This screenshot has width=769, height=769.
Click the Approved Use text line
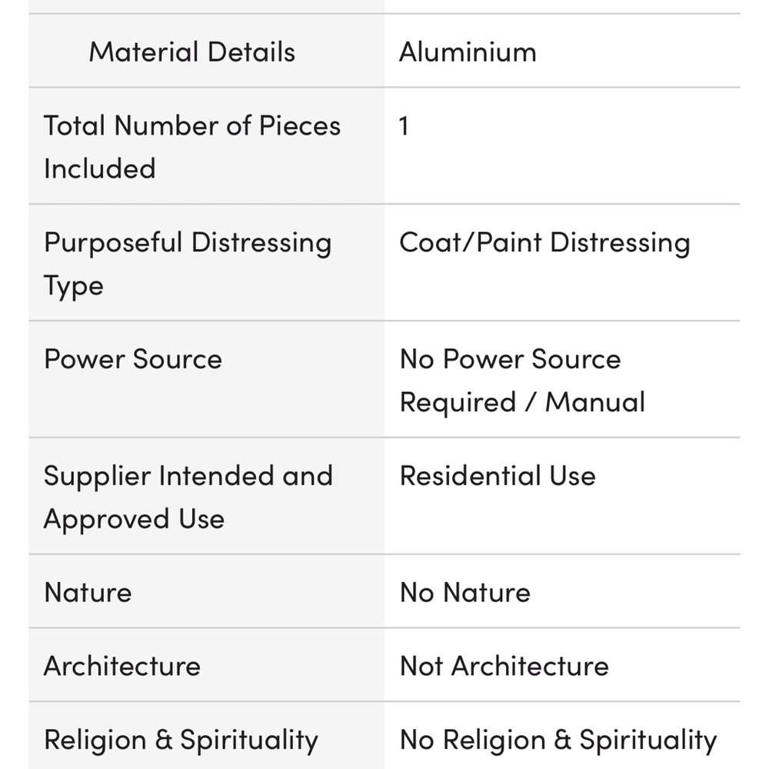coord(134,519)
